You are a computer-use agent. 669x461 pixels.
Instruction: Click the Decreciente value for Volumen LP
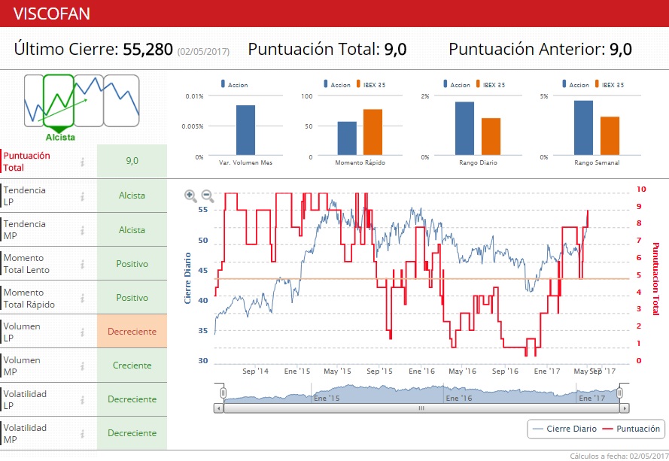[x=132, y=331]
